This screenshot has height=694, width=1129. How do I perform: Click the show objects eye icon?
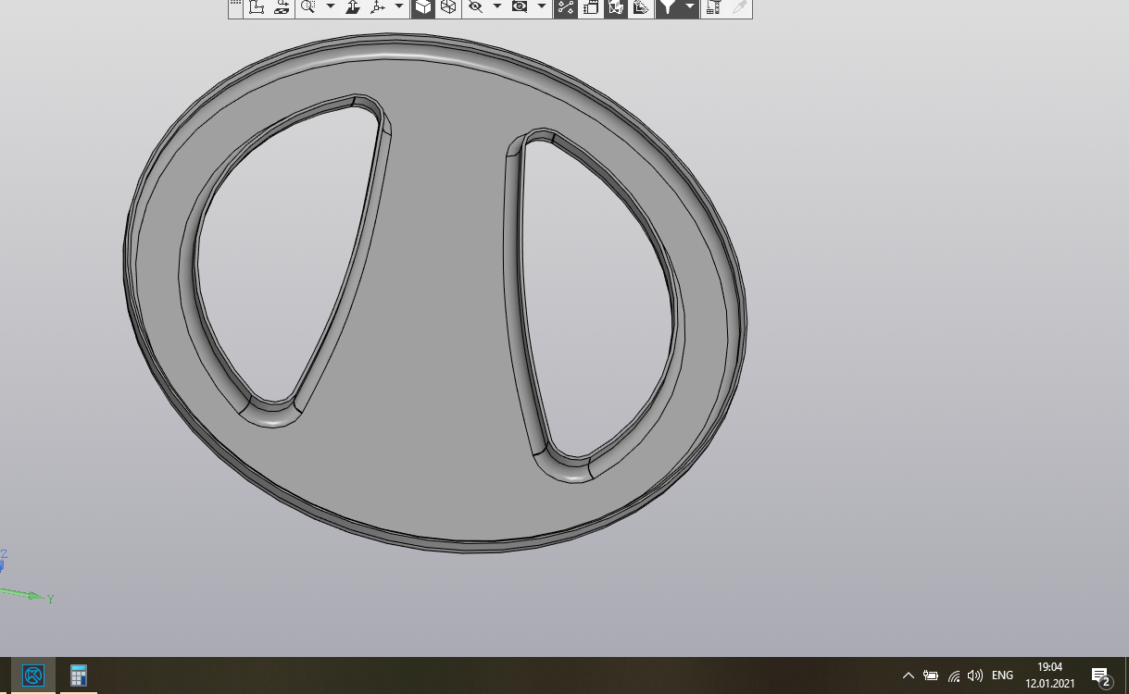[x=520, y=7]
